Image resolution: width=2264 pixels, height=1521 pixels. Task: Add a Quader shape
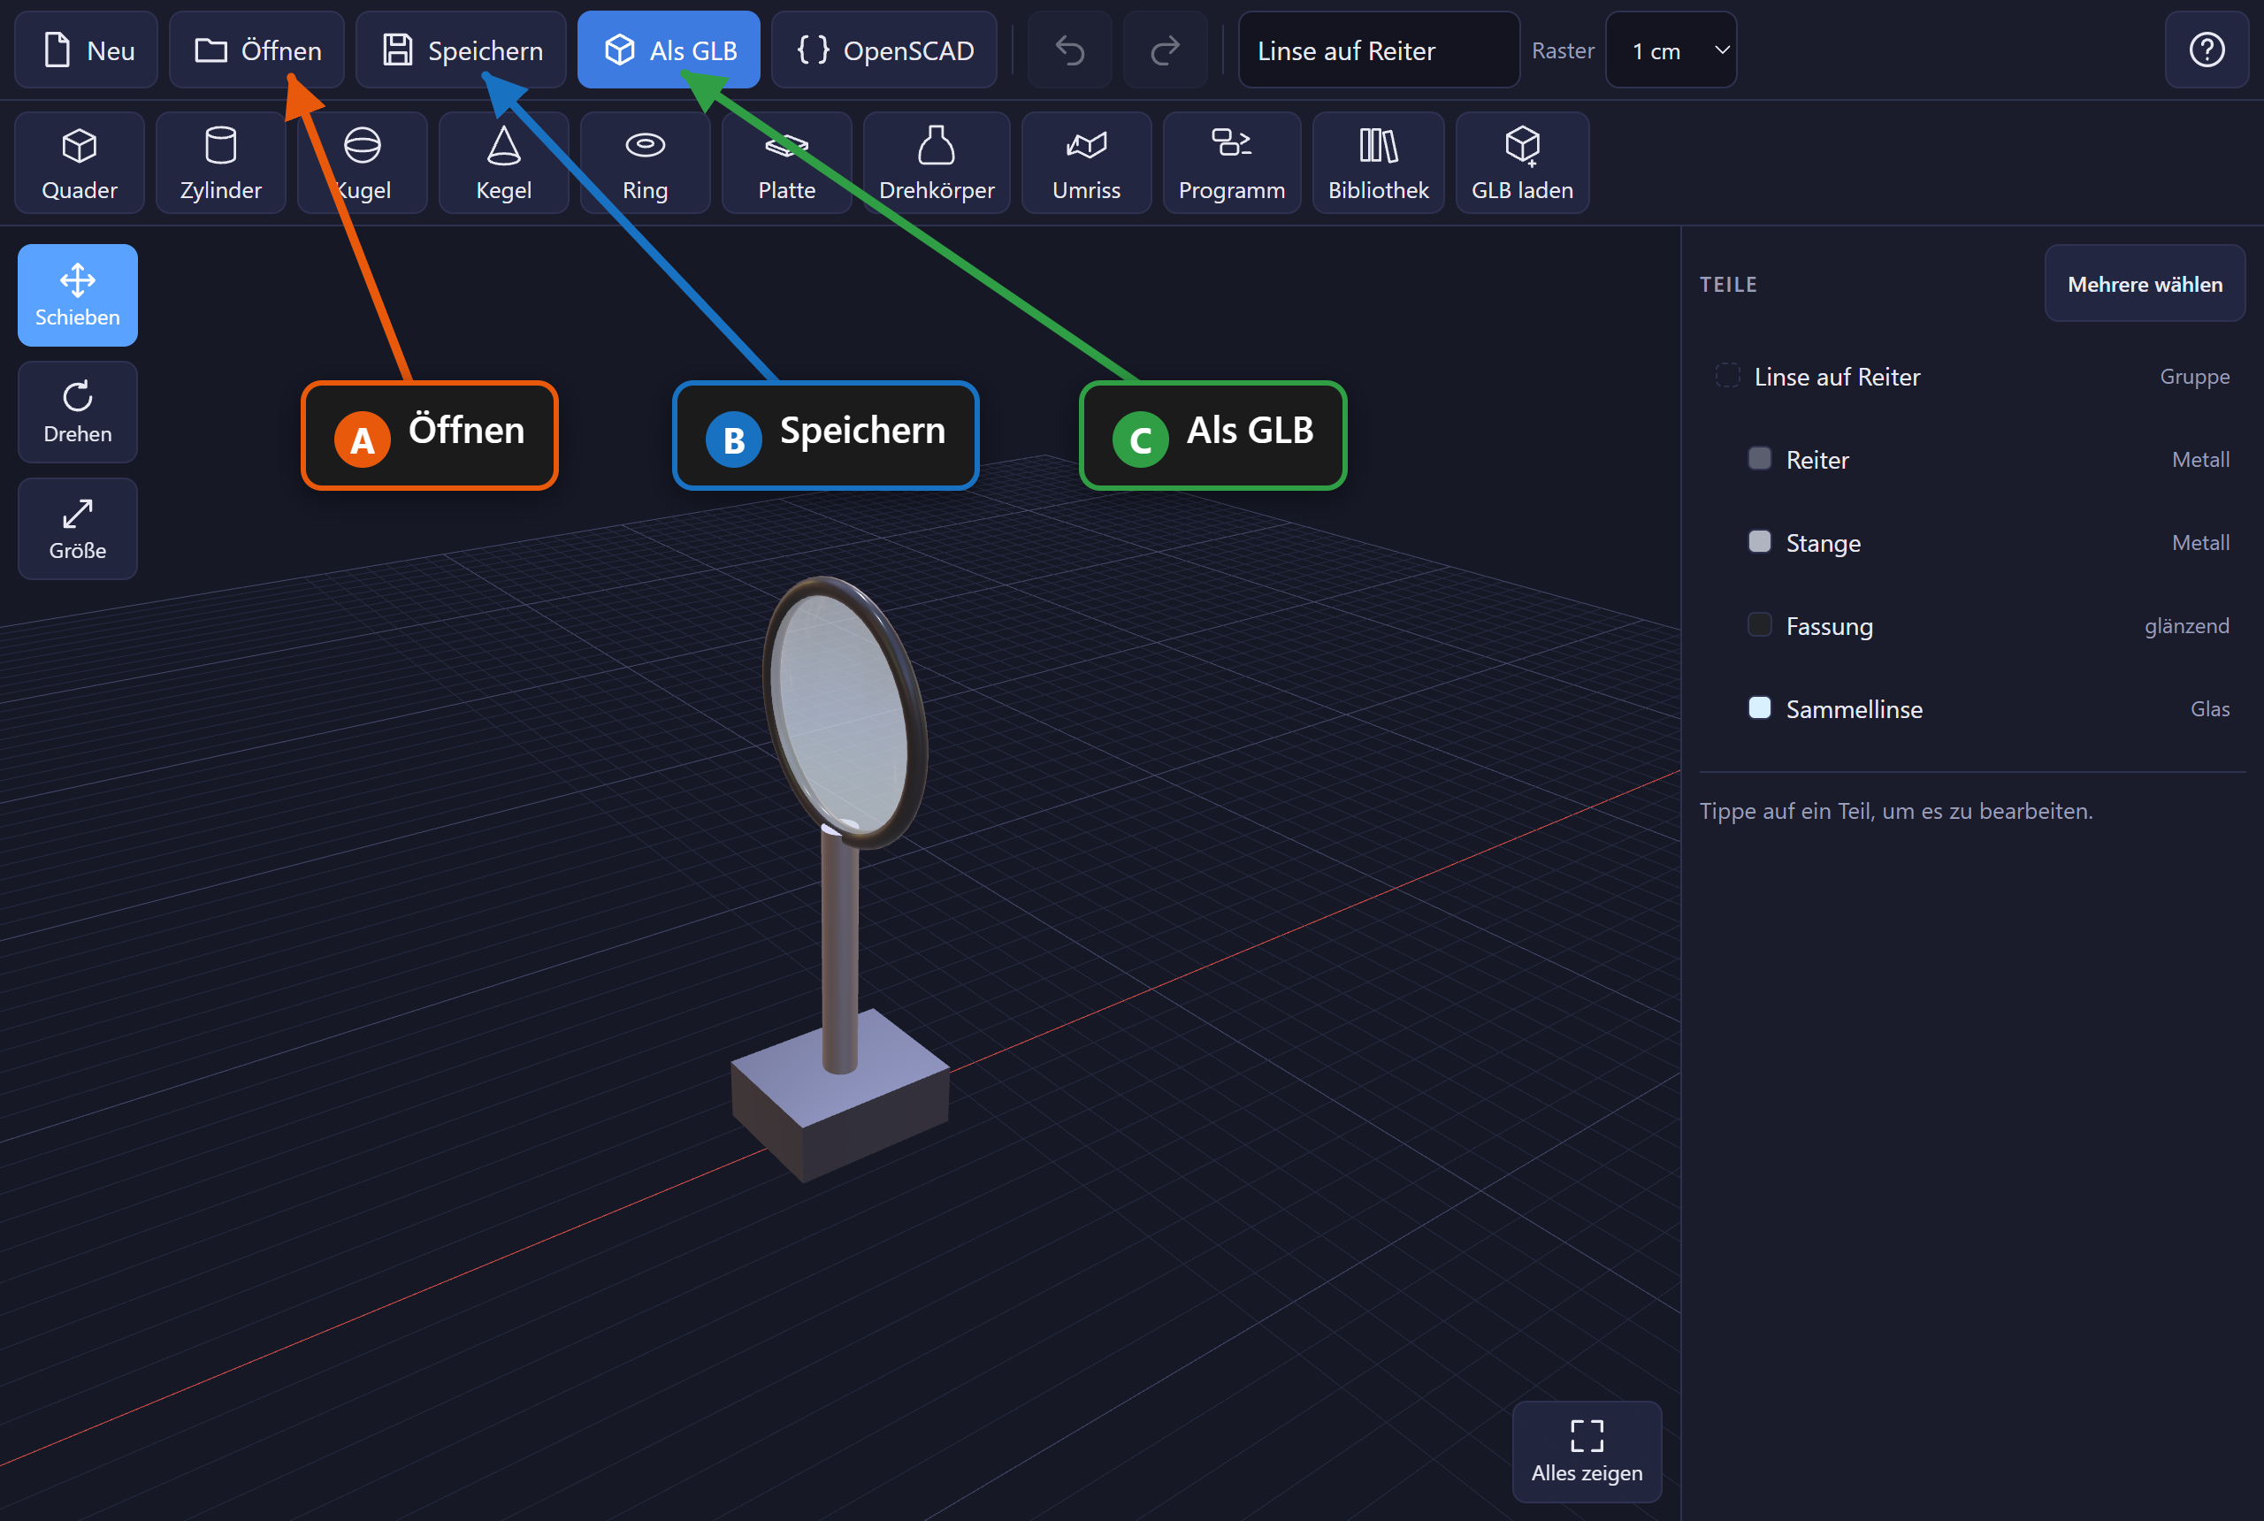pos(80,163)
